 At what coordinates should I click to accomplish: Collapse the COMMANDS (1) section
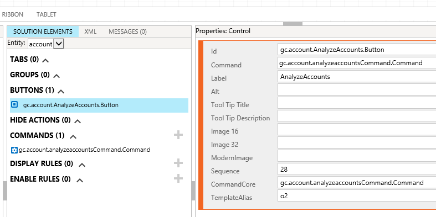click(73, 136)
